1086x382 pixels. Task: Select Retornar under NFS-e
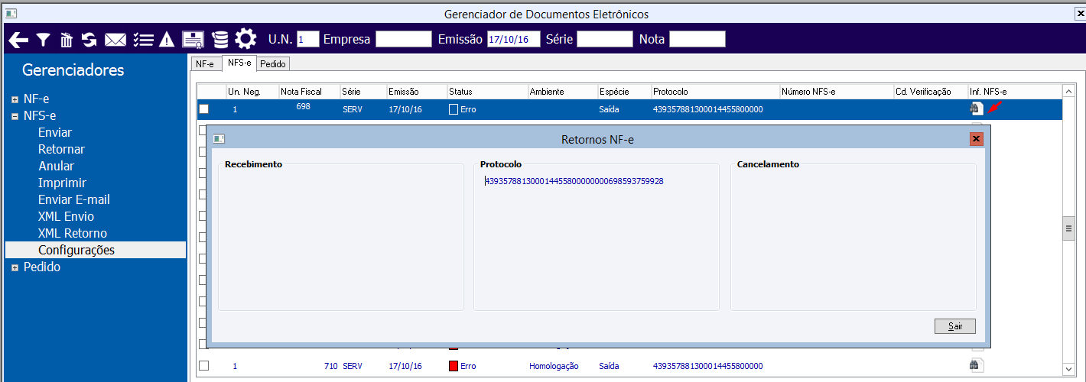pos(61,150)
